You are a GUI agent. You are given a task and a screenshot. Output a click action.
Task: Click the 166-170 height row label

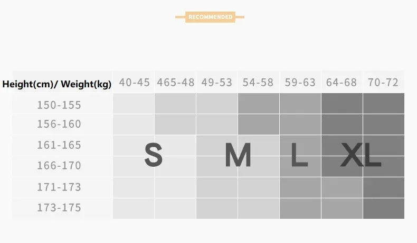click(x=59, y=166)
